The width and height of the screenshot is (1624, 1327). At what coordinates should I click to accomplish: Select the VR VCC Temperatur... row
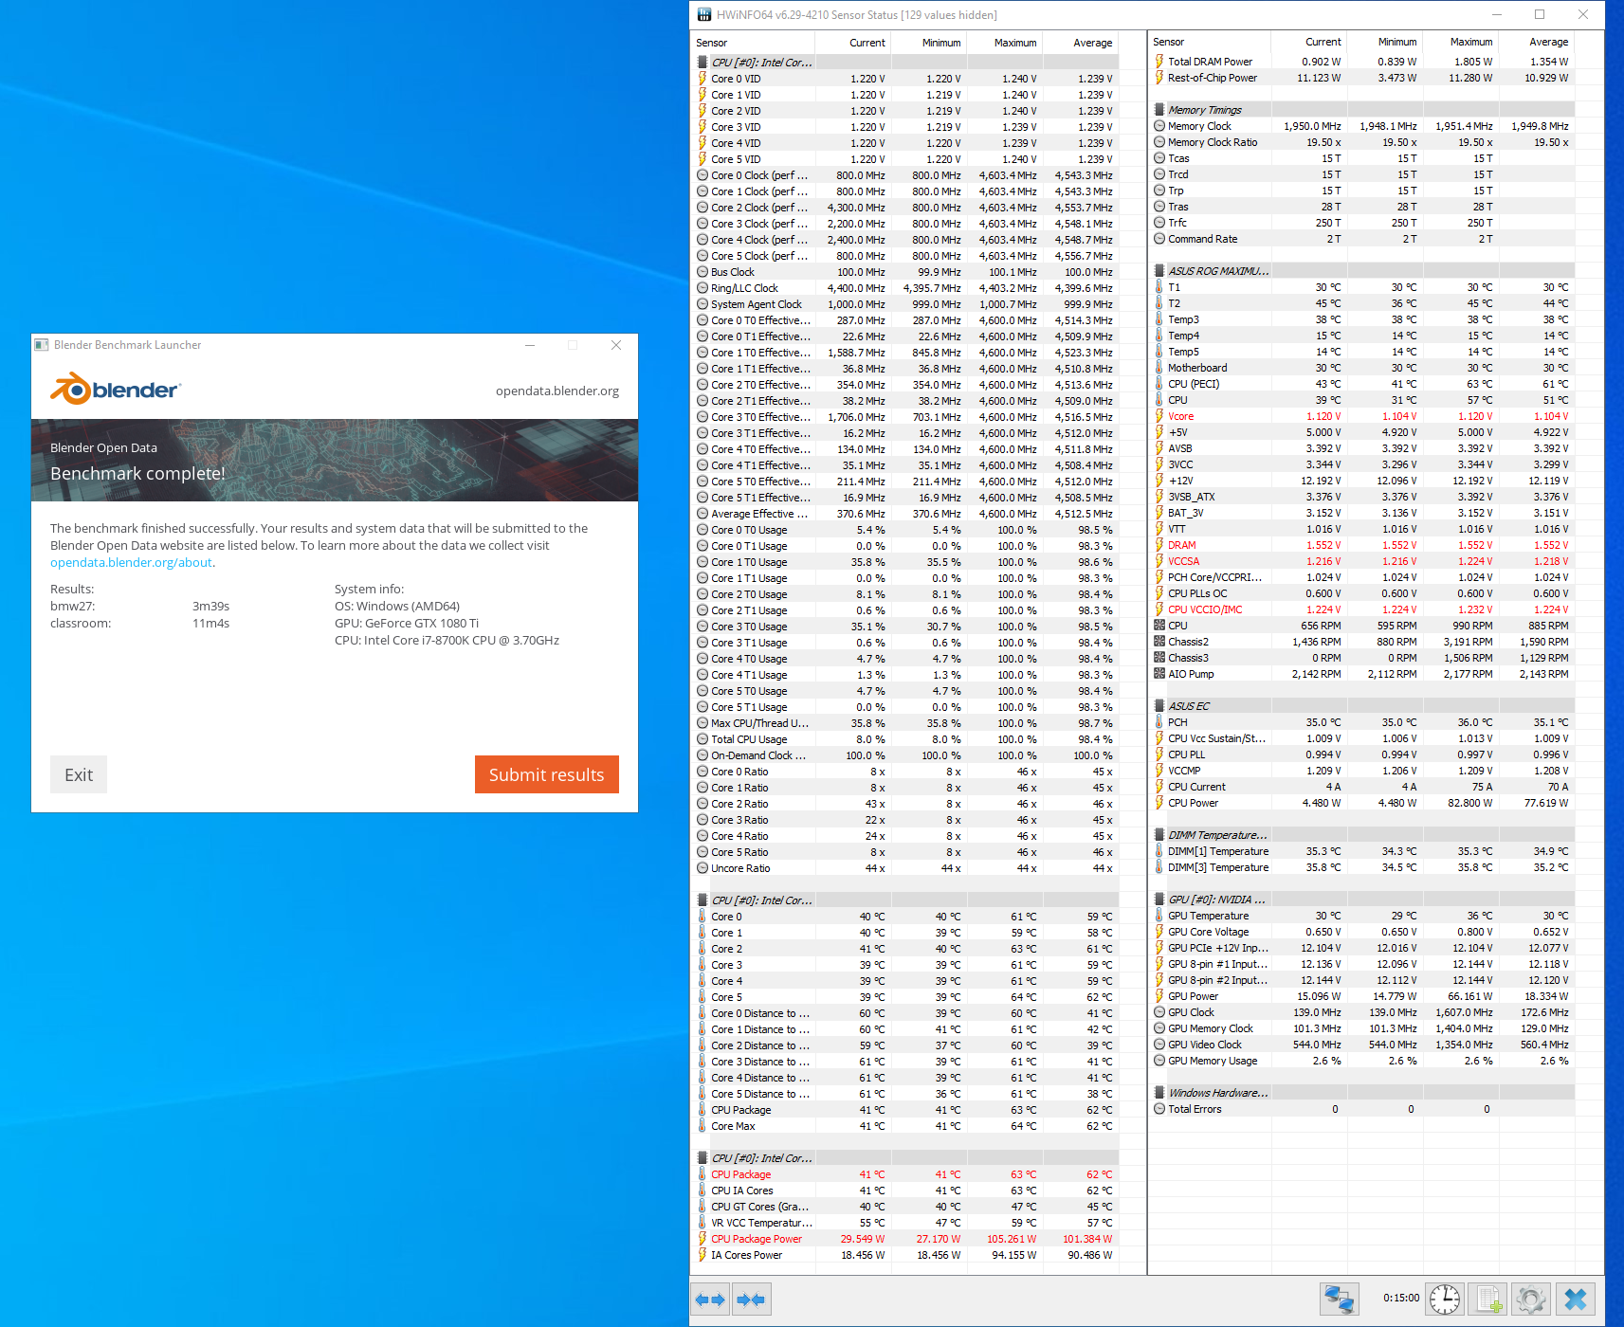[906, 1223]
